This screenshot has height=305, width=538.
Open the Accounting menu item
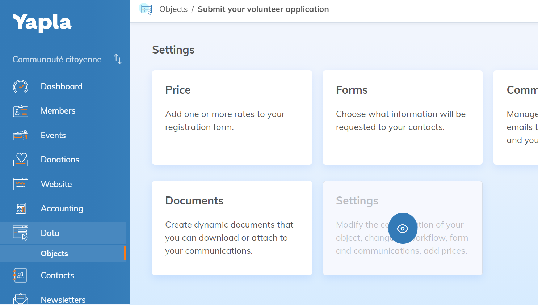click(x=62, y=208)
